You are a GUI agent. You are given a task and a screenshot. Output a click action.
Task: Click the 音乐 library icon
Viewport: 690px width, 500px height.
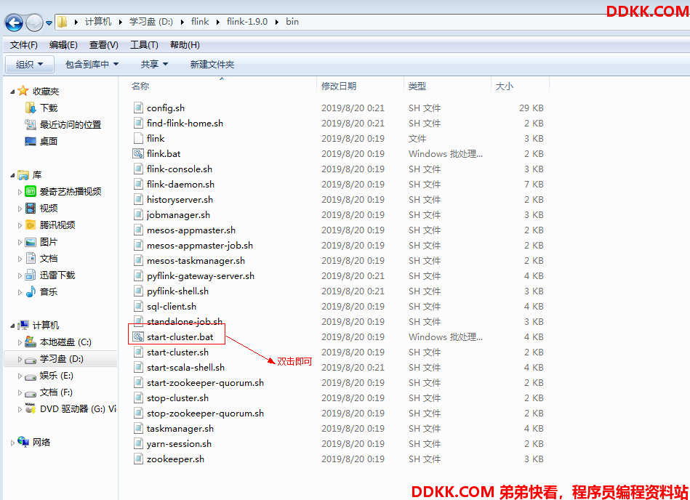(31, 291)
